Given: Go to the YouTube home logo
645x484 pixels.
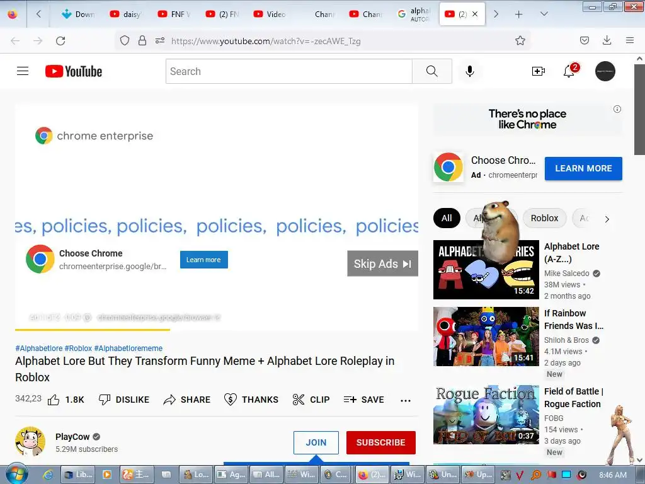Looking at the screenshot, I should (74, 71).
